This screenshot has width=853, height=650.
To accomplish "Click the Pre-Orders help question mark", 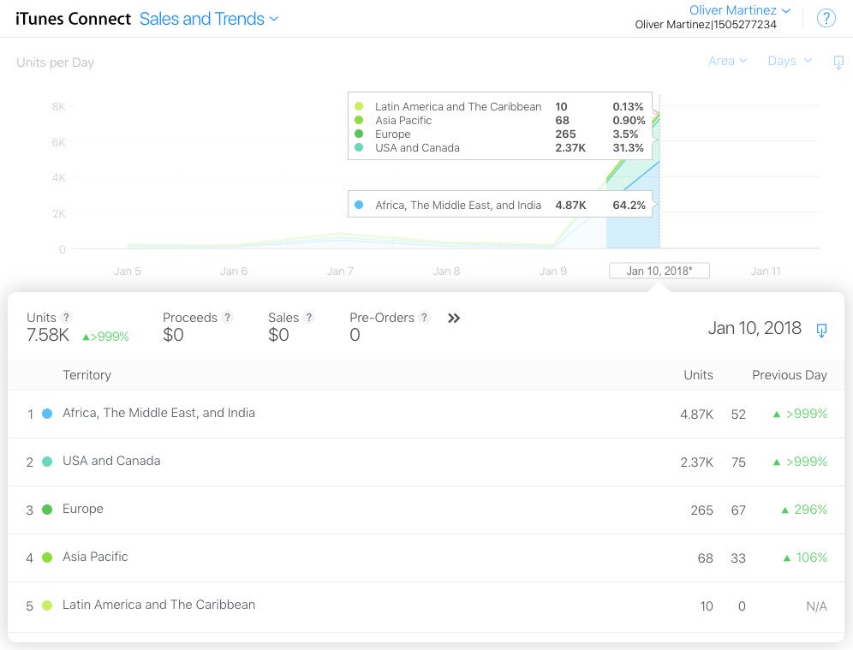I will [x=425, y=318].
